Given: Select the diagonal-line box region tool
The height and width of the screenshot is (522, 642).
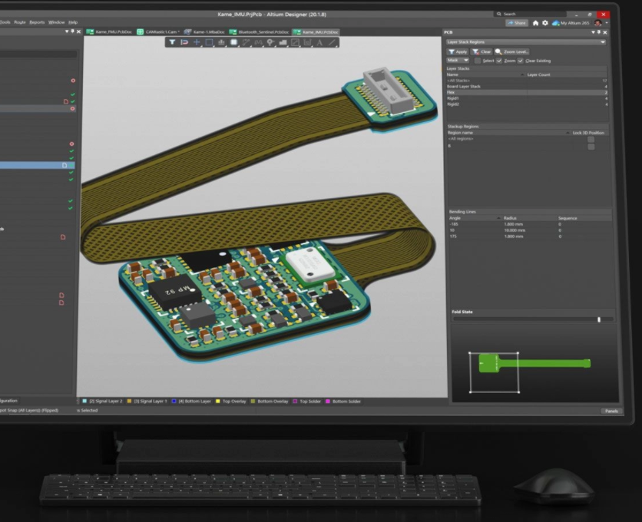Looking at the screenshot, I should point(295,42).
